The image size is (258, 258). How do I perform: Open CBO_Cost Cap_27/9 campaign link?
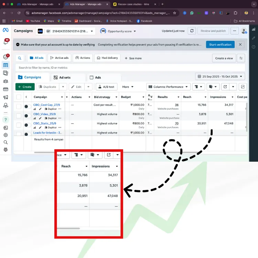(46, 105)
